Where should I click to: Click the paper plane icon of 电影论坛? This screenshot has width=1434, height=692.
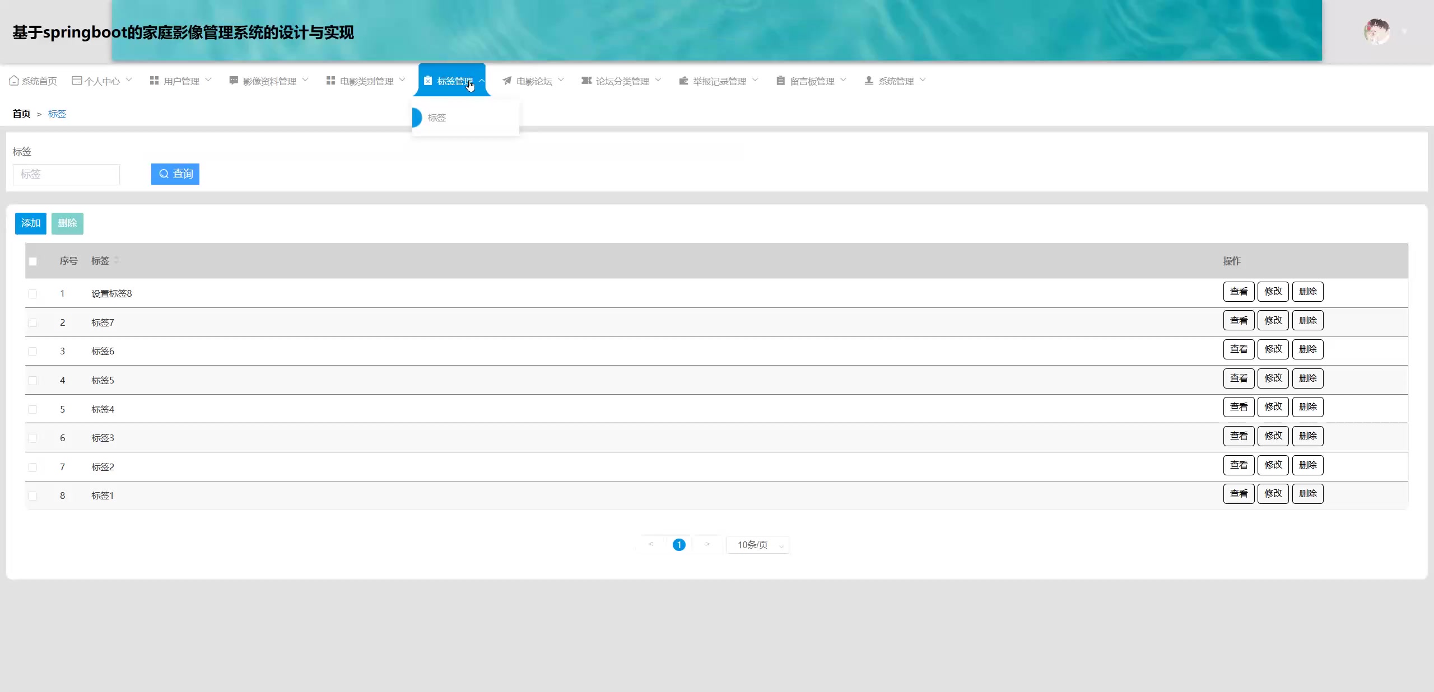pyautogui.click(x=507, y=81)
